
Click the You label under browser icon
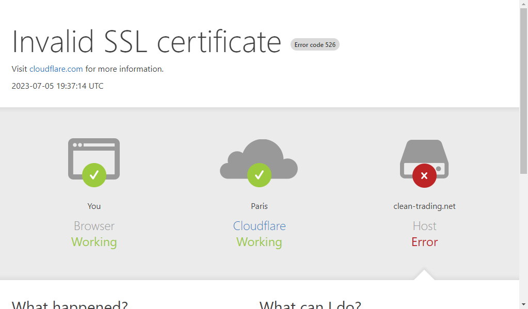tap(94, 206)
